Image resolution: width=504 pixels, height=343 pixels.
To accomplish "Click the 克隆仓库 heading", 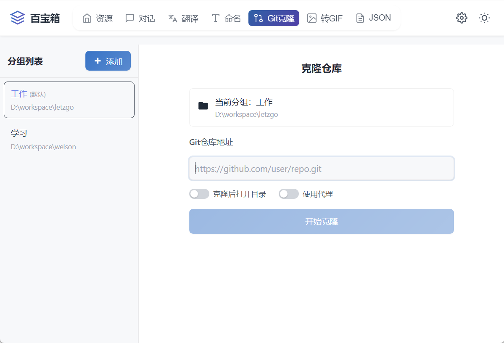I will [x=322, y=69].
